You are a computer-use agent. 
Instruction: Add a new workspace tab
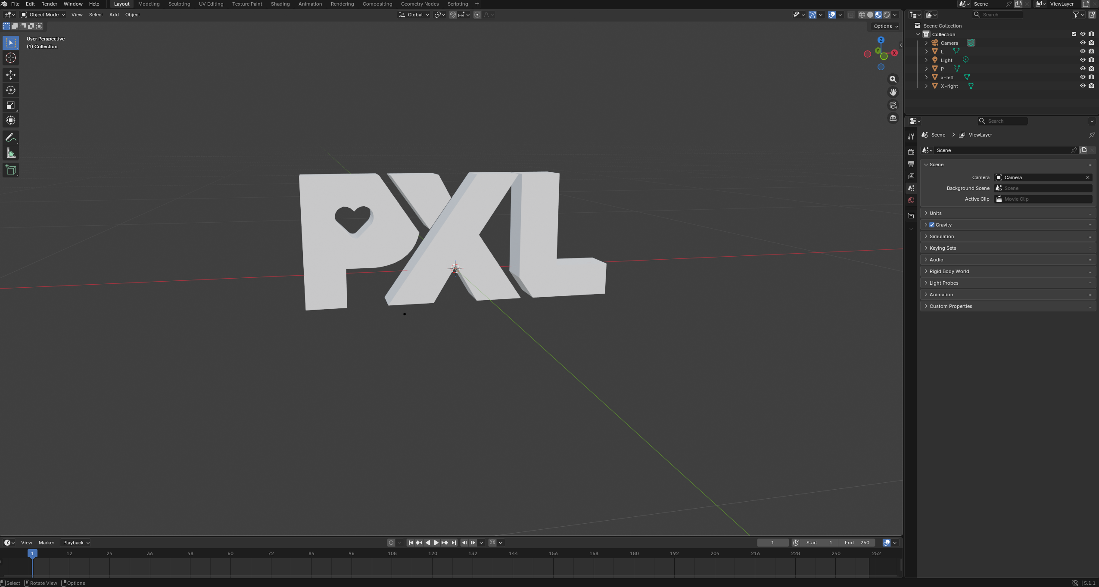477,4
